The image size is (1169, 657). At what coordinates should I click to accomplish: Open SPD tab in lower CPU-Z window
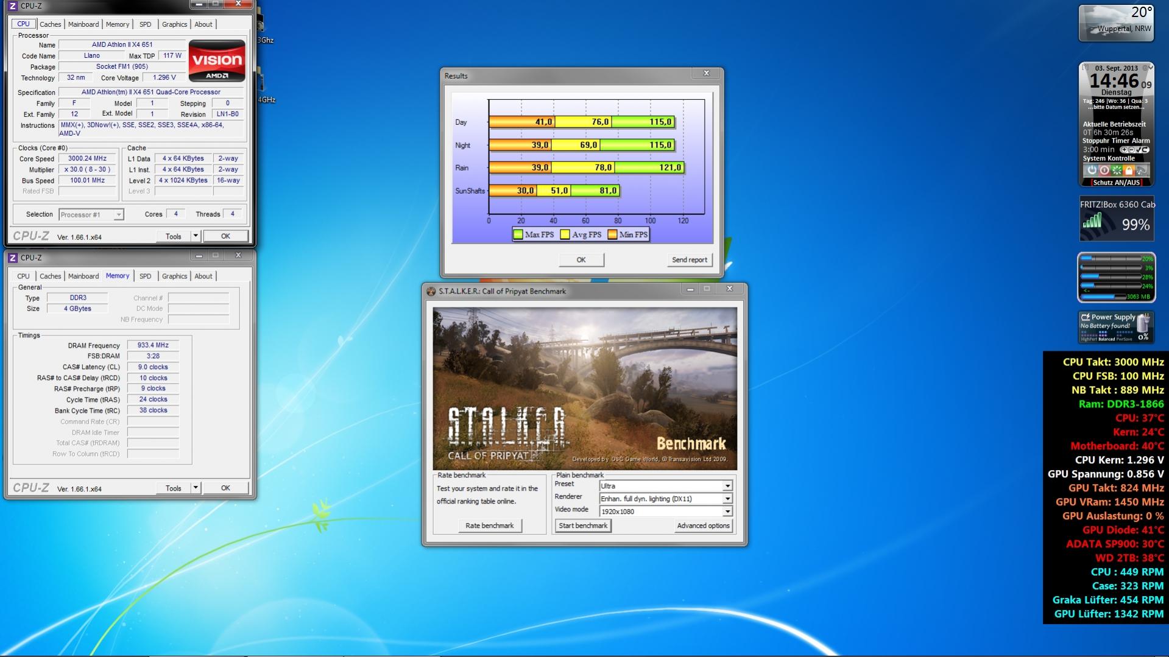[x=145, y=276]
